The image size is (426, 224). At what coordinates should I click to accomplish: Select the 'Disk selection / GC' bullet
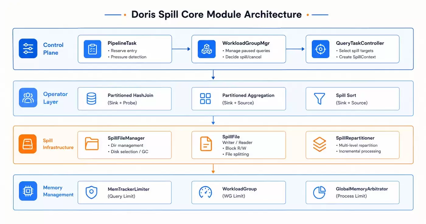[x=130, y=152]
